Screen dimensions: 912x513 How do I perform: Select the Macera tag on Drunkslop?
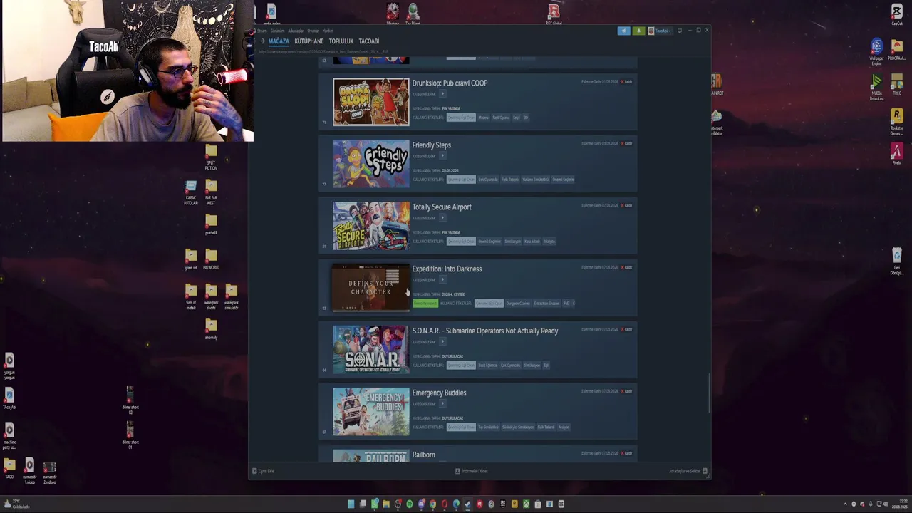(x=484, y=118)
